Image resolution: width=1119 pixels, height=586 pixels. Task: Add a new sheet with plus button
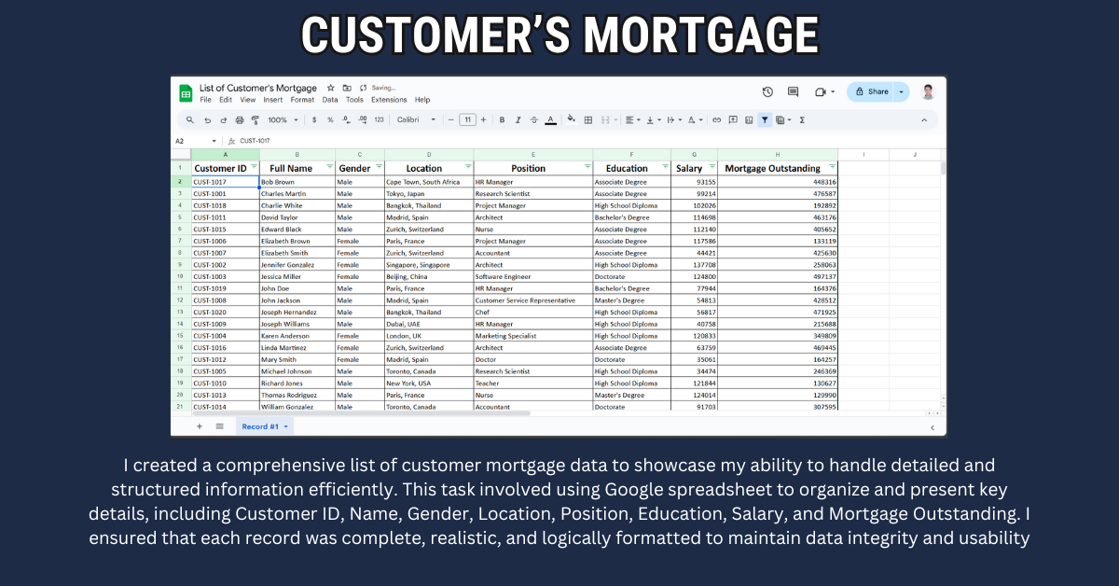[x=199, y=426]
